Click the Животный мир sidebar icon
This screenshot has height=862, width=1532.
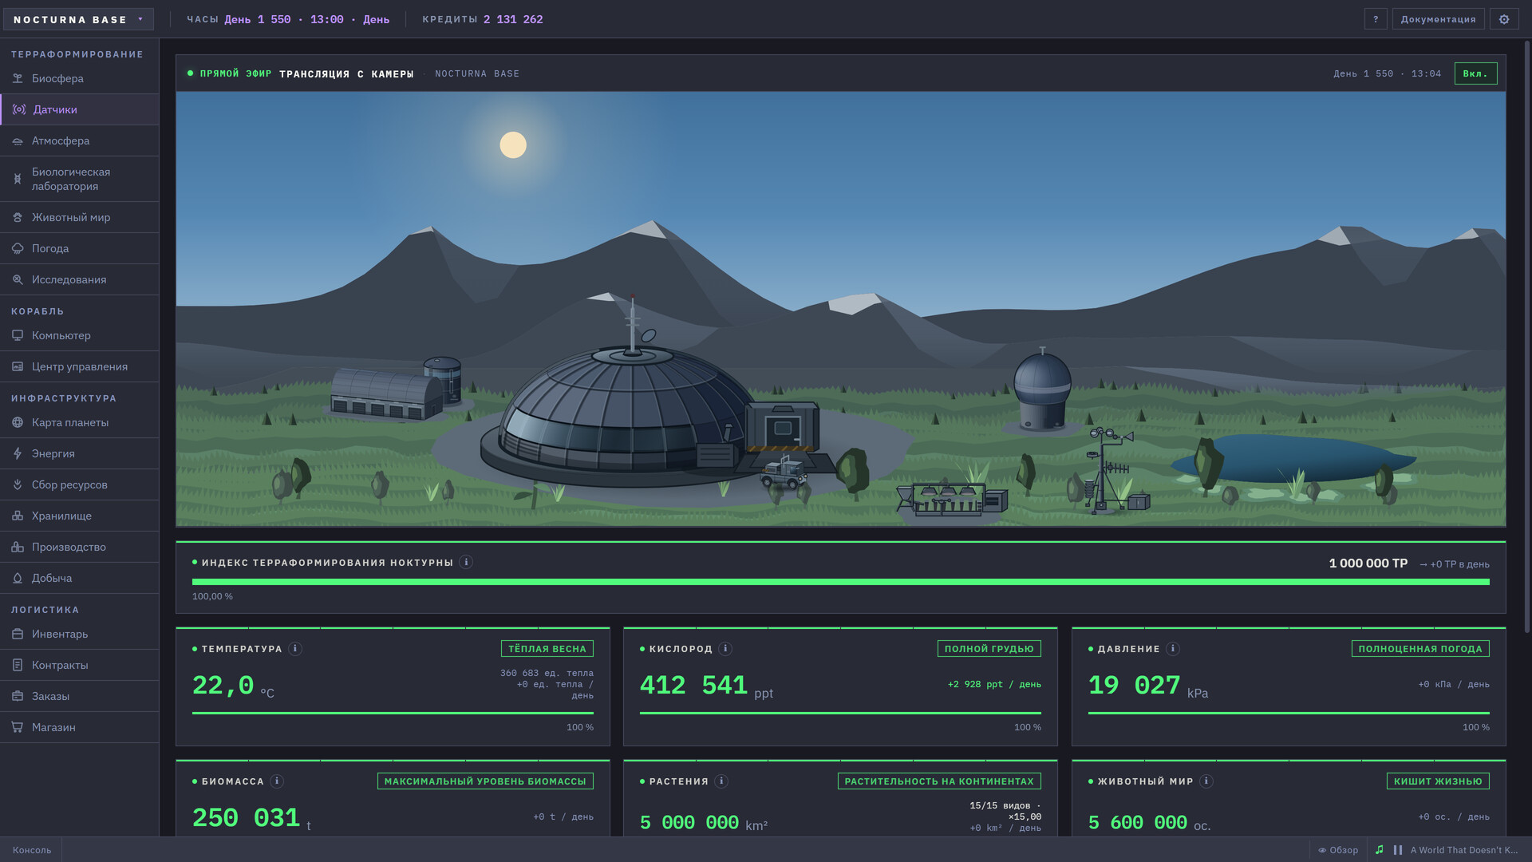tap(18, 217)
